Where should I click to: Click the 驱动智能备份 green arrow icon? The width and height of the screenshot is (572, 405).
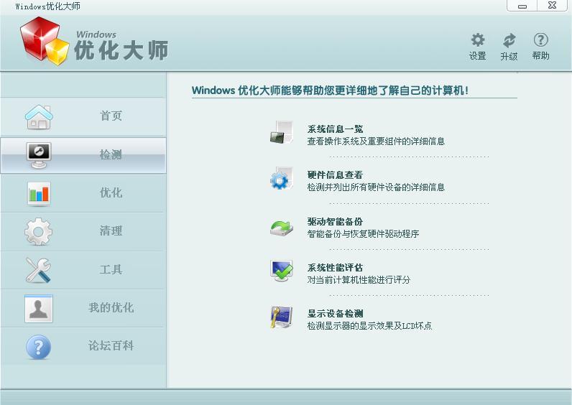(x=282, y=228)
